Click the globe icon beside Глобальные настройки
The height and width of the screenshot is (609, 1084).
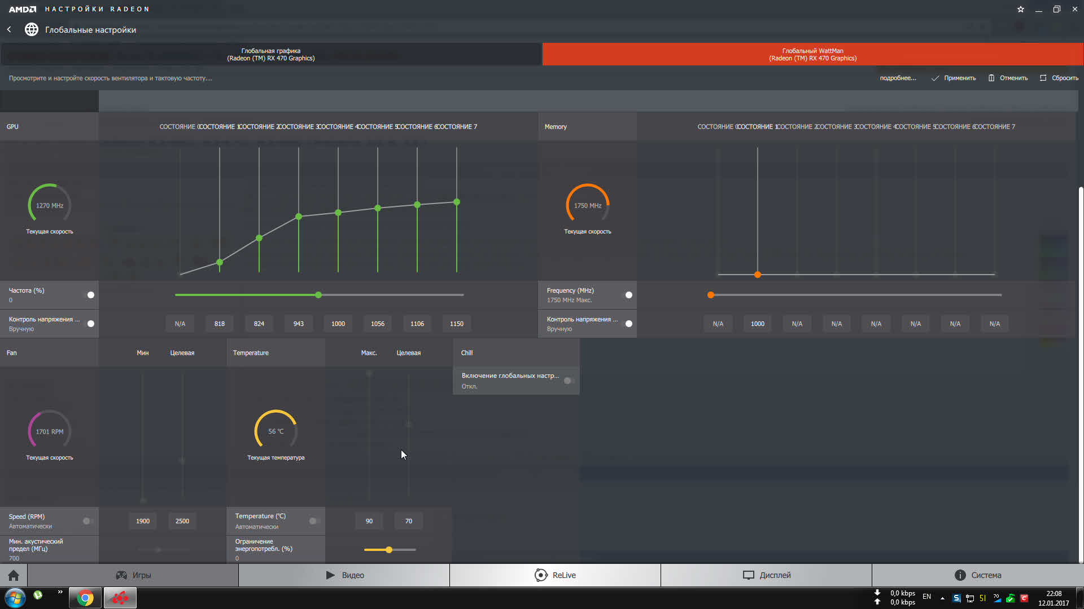[x=32, y=29]
